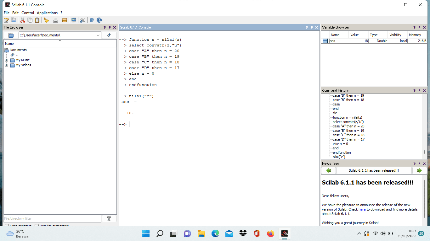This screenshot has height=241, width=430.
Task: Close the File Browser panel
Action: [114, 28]
